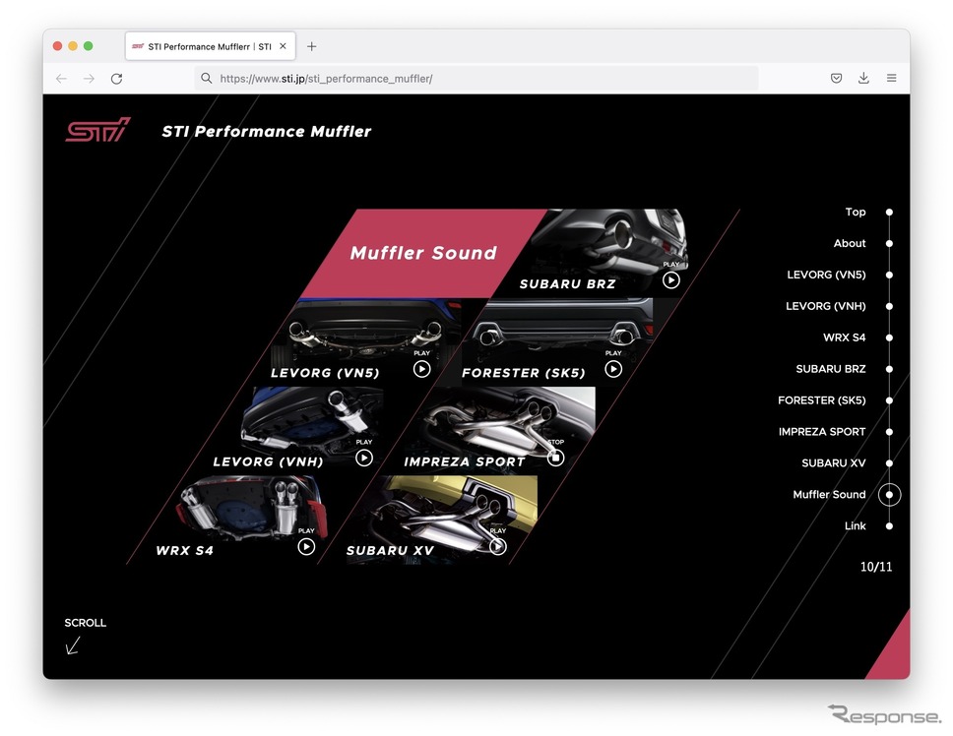
Task: Go to LEVORG (VNH) section in side nav
Action: click(x=825, y=306)
